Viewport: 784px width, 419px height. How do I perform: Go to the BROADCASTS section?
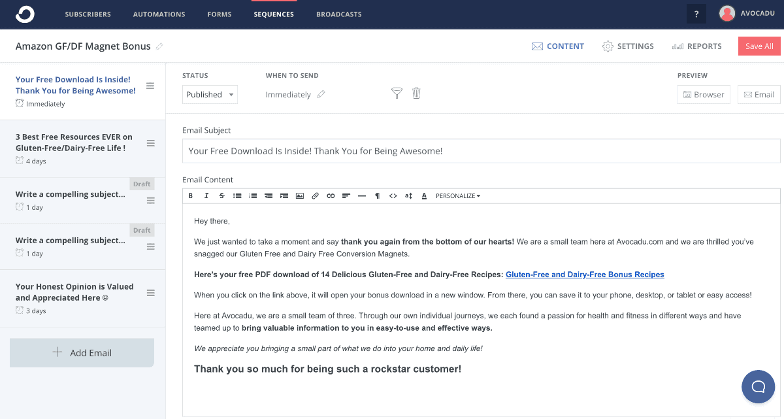pos(338,14)
